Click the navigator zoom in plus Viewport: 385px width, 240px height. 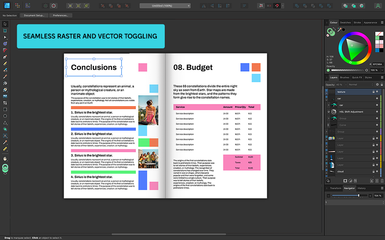coord(370,196)
